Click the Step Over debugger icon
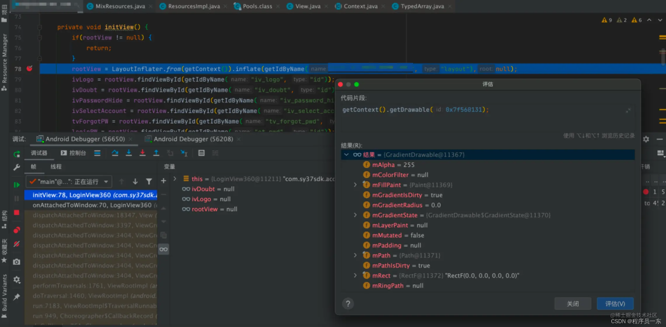The width and height of the screenshot is (666, 327). coord(115,153)
